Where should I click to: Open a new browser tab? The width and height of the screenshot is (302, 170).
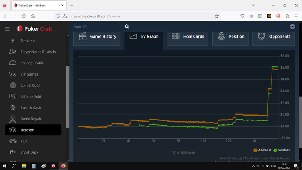(72, 6)
